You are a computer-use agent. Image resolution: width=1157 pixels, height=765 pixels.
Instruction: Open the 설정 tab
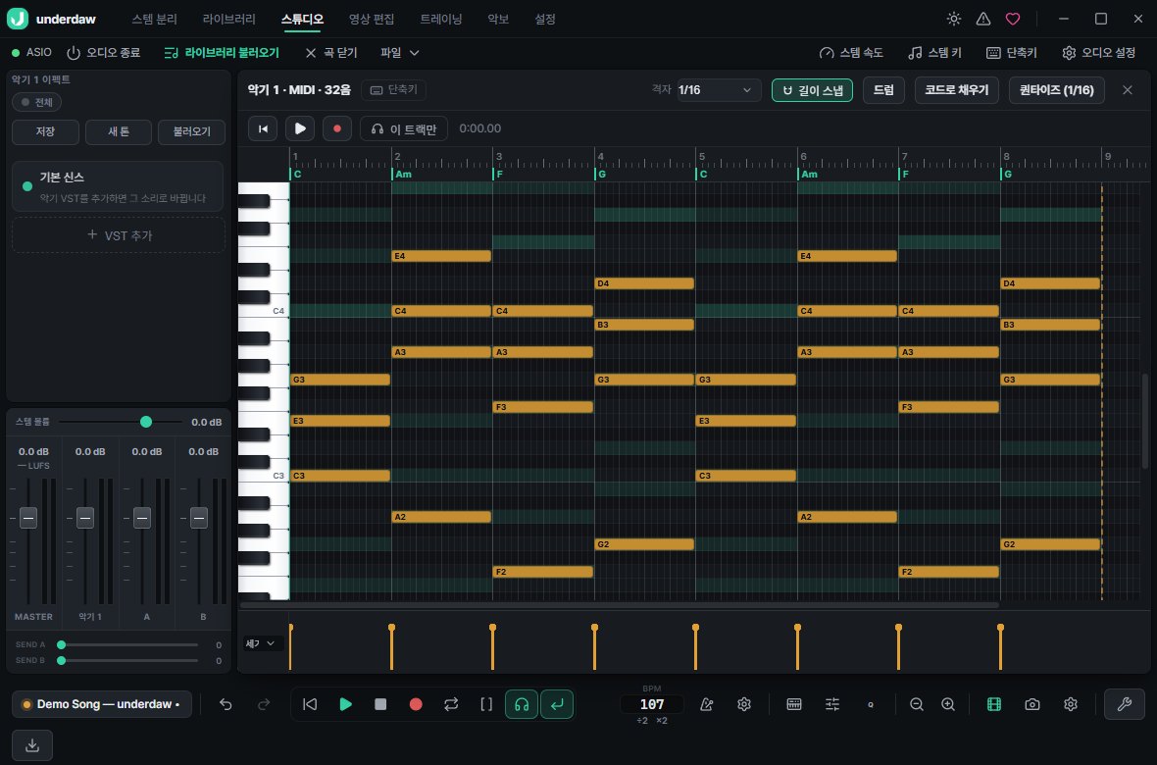(x=544, y=20)
